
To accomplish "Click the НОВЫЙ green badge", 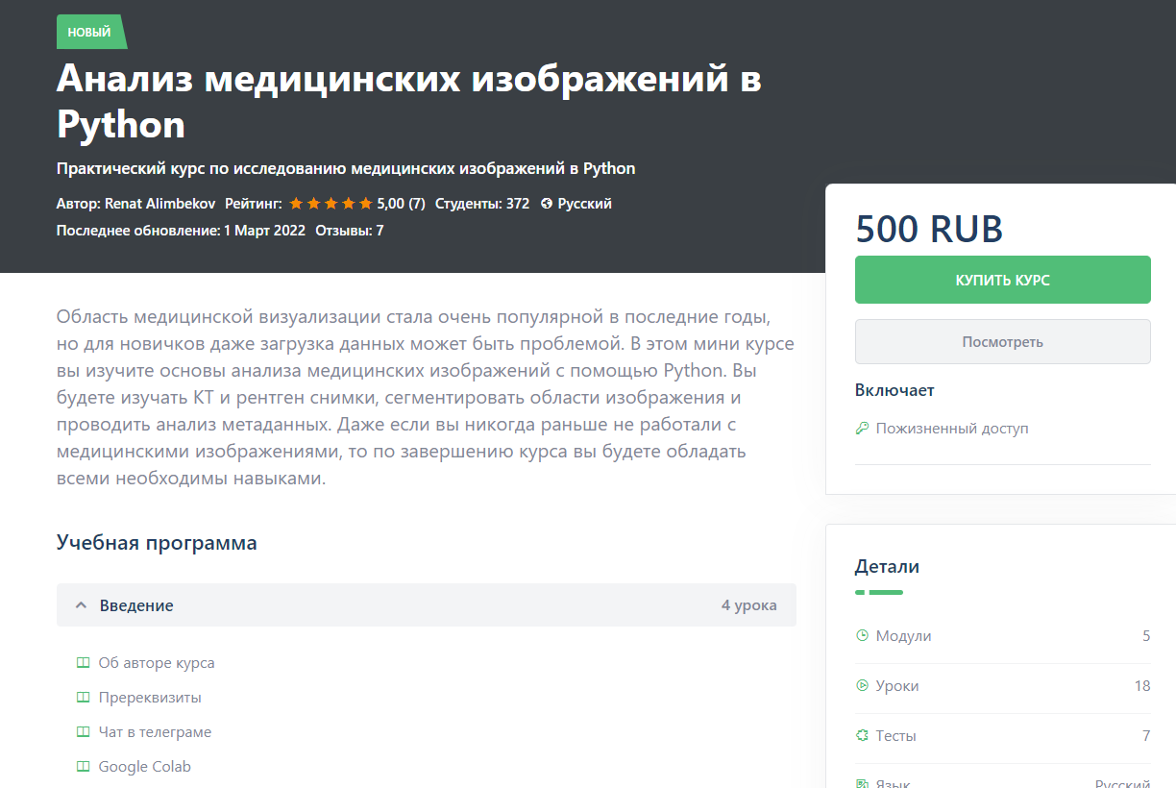I will coord(89,32).
